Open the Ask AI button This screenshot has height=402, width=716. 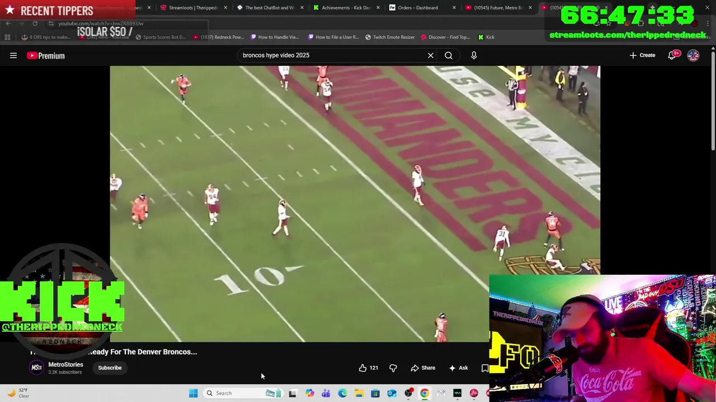[458, 368]
